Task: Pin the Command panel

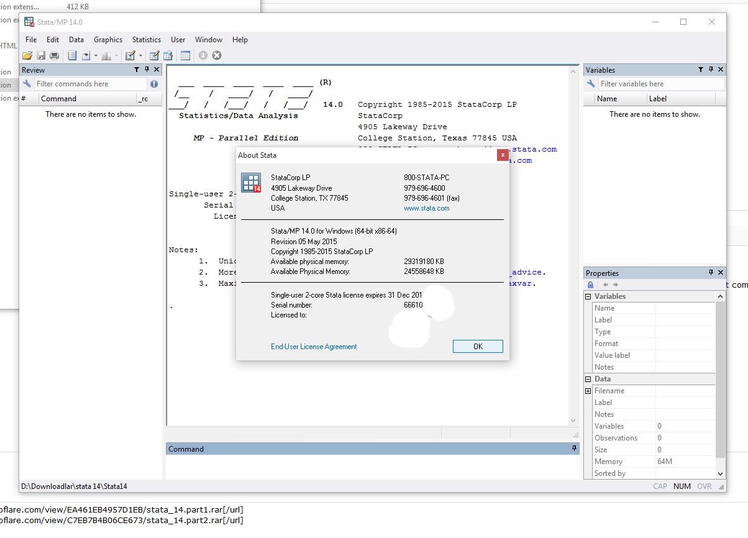Action: [575, 449]
